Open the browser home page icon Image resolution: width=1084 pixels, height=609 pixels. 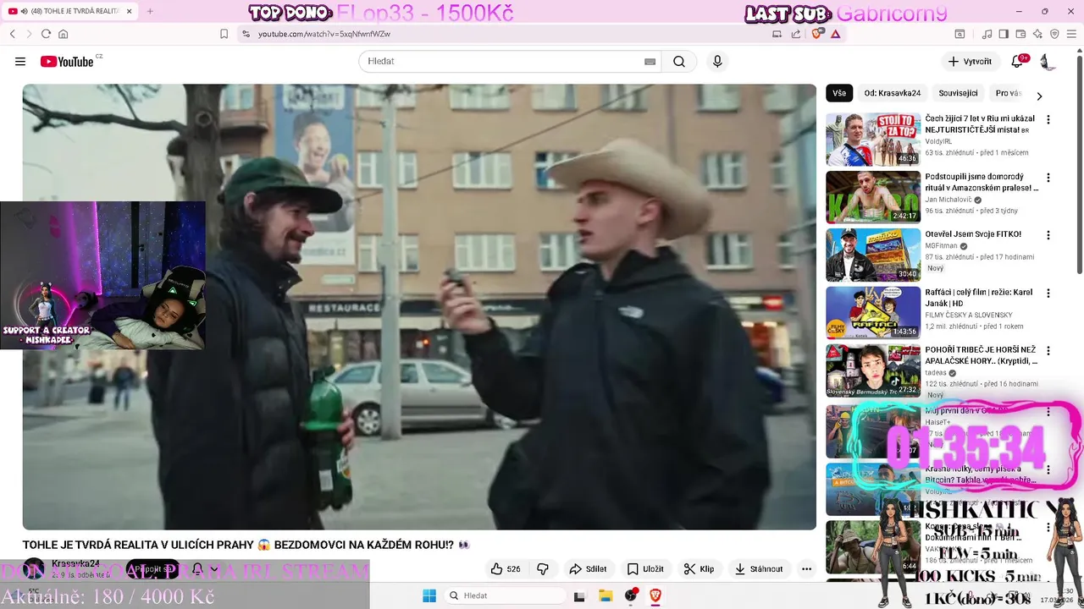(x=63, y=34)
